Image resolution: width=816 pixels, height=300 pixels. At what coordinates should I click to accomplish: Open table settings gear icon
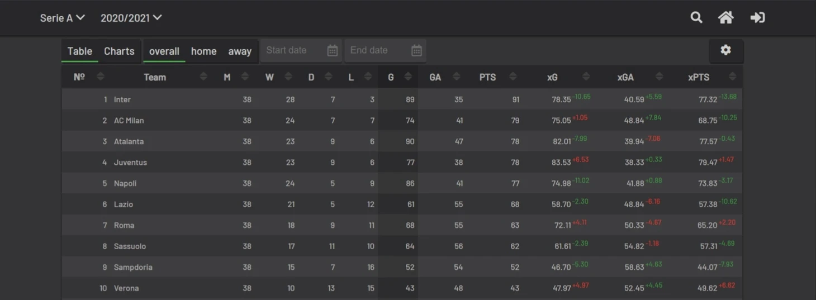pyautogui.click(x=725, y=50)
